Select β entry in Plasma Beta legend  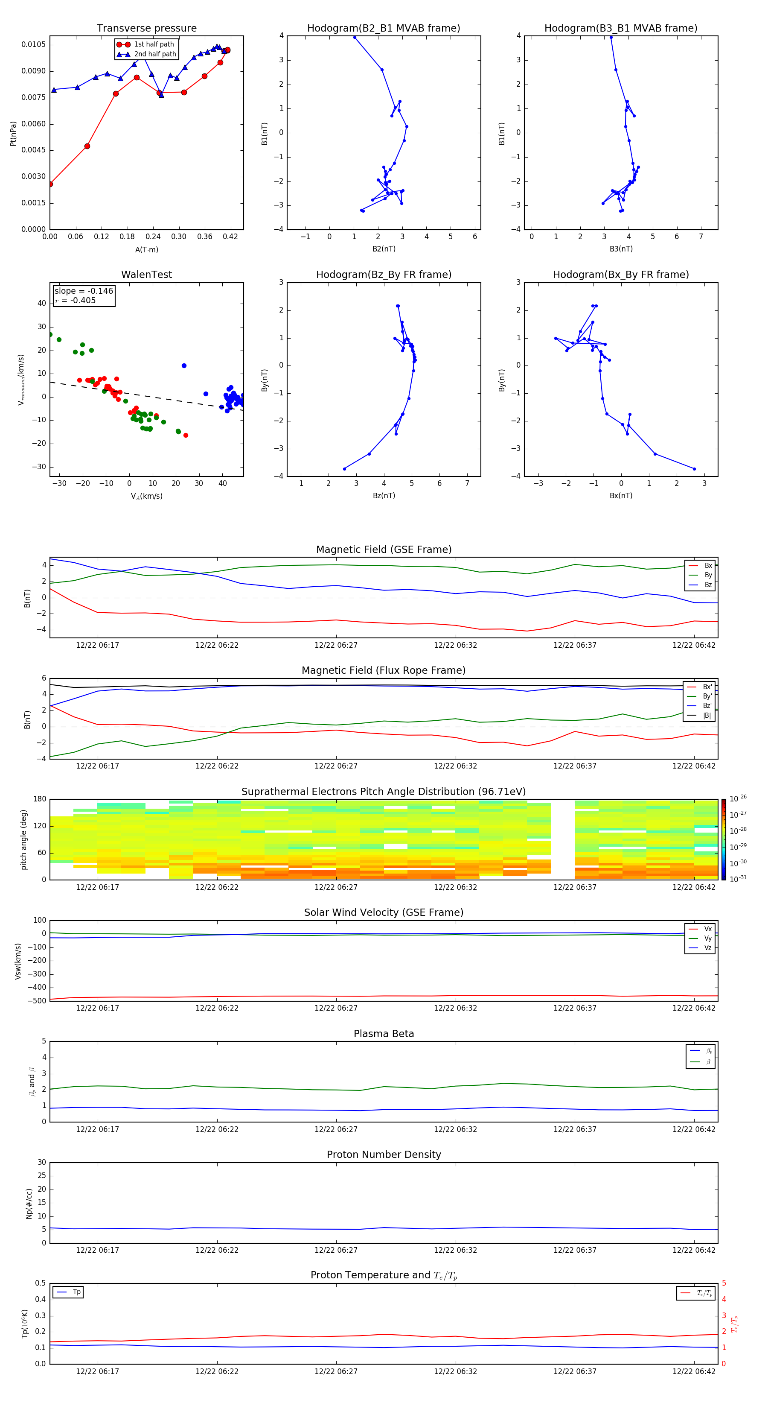701,1062
